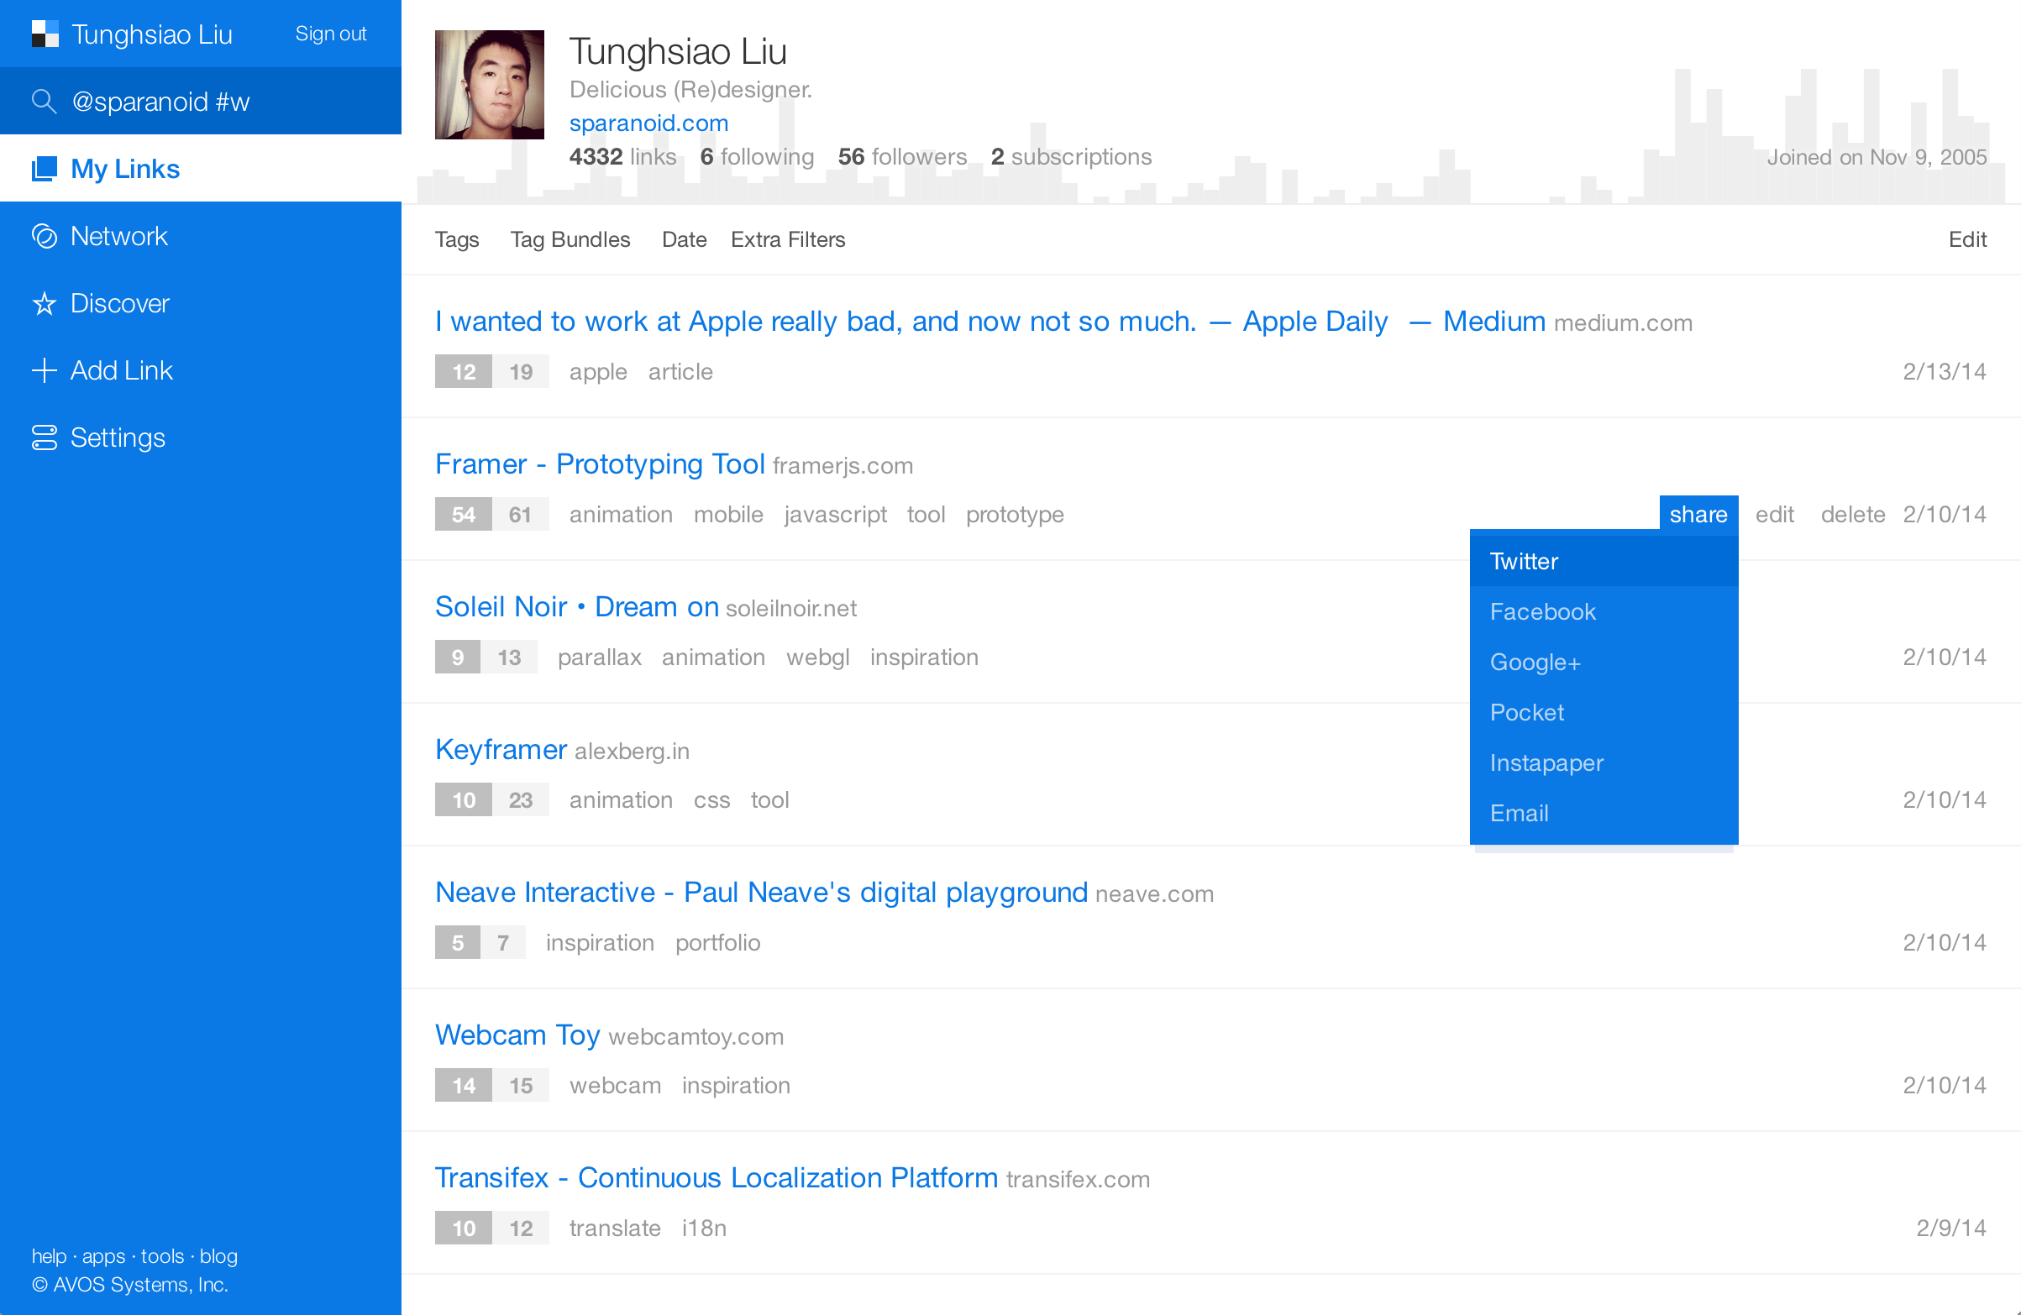
Task: Sign out of the account
Action: pyautogui.click(x=330, y=34)
